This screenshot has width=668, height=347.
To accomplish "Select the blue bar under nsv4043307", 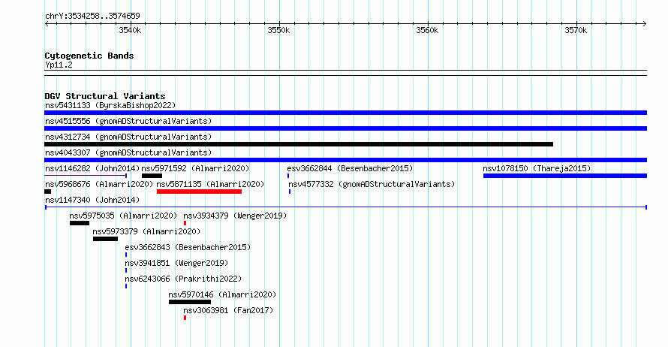I will [345, 160].
